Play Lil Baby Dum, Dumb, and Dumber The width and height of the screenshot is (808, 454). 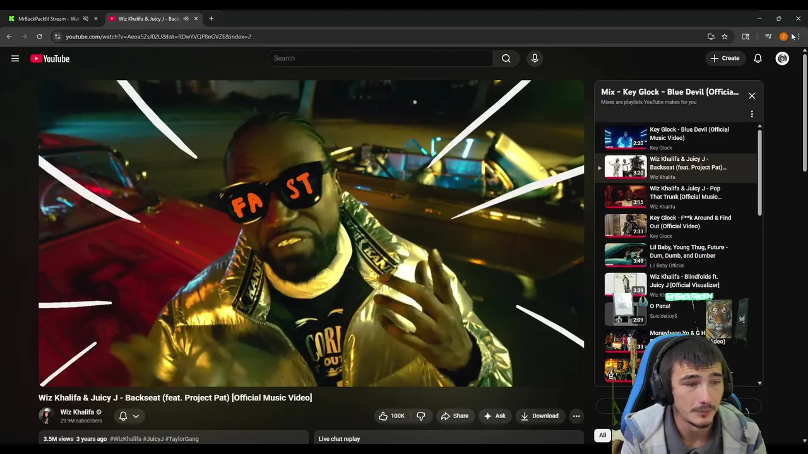point(677,256)
